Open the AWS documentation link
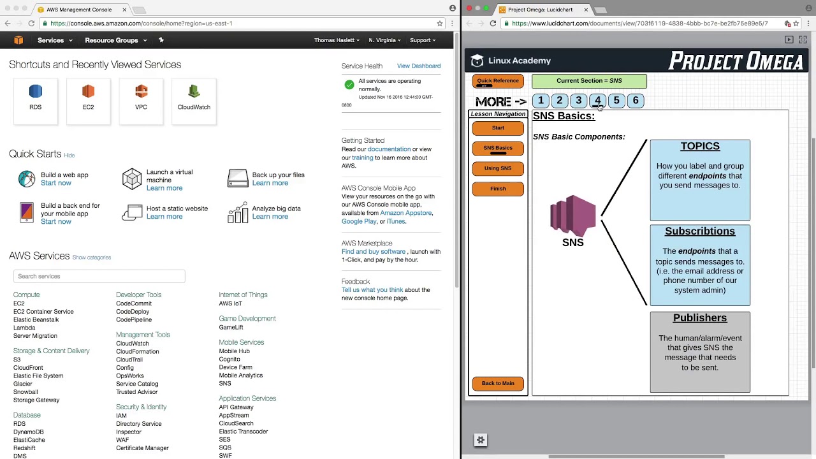 coord(389,149)
